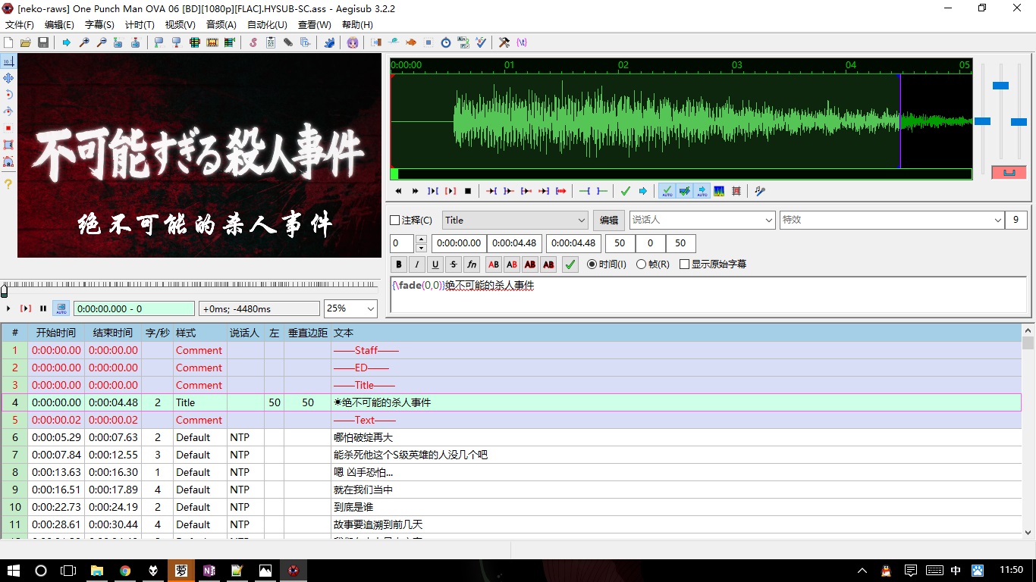Open visual typesetting help question mark

click(8, 184)
